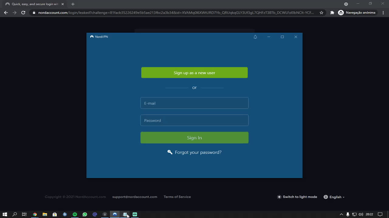
Task: Open the English language dropdown
Action: click(x=334, y=197)
